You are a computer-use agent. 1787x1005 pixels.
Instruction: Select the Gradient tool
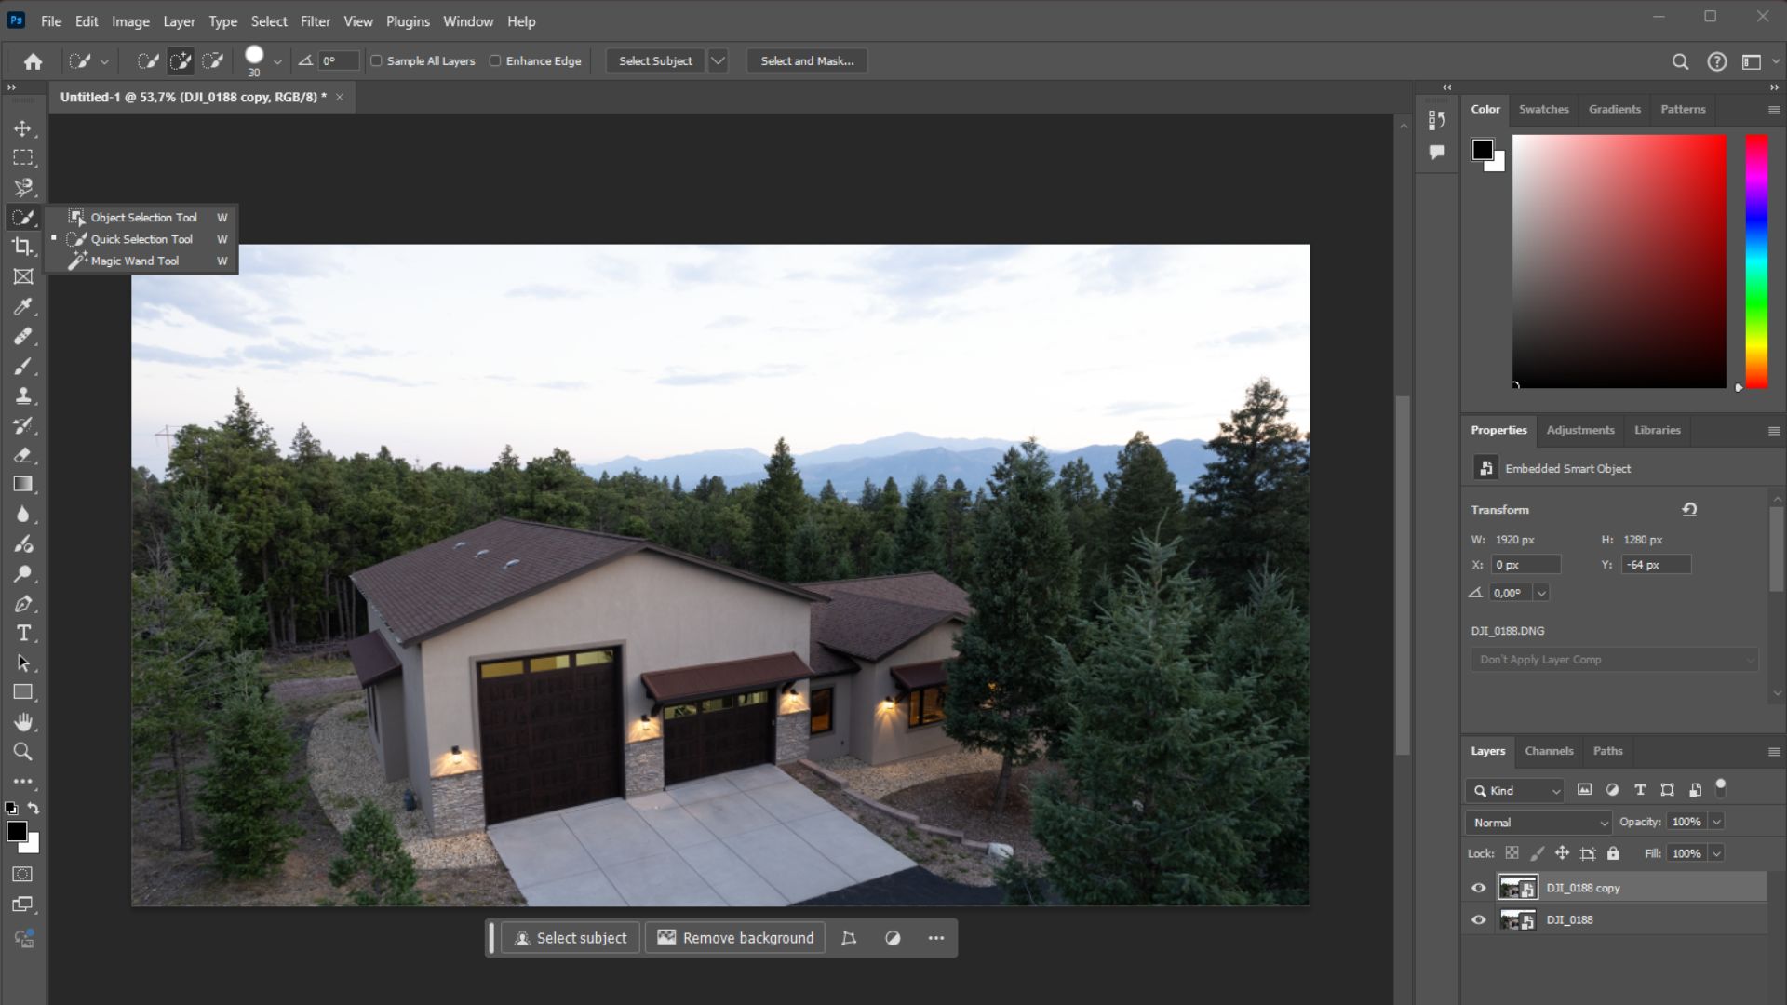[23, 484]
